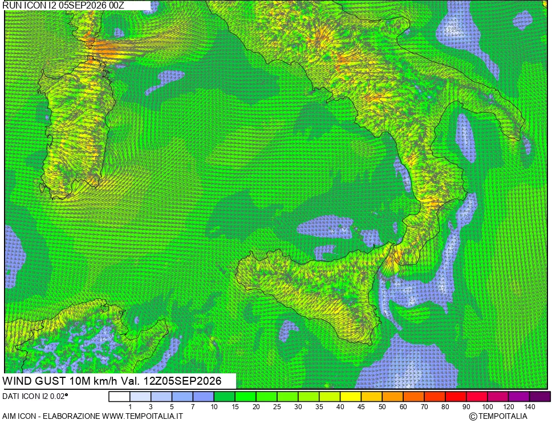Image resolution: width=552 pixels, height=424 pixels.
Task: Select the dark purple swatch above 140
Action: (540, 397)
